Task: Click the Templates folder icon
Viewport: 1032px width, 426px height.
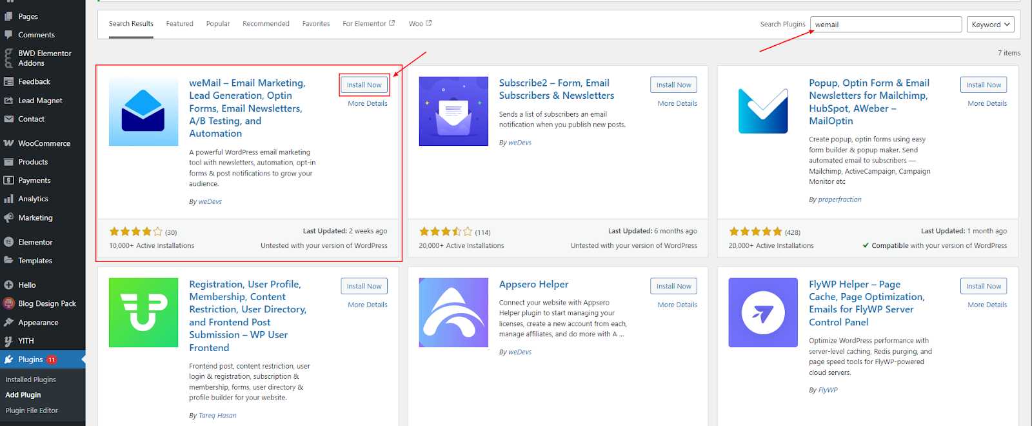Action: [x=8, y=261]
